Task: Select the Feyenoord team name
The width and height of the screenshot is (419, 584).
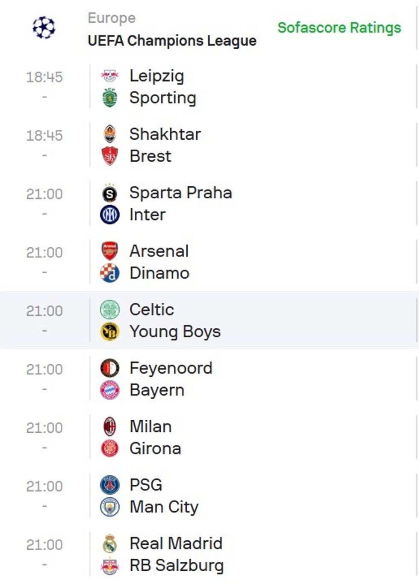Action: (x=171, y=368)
